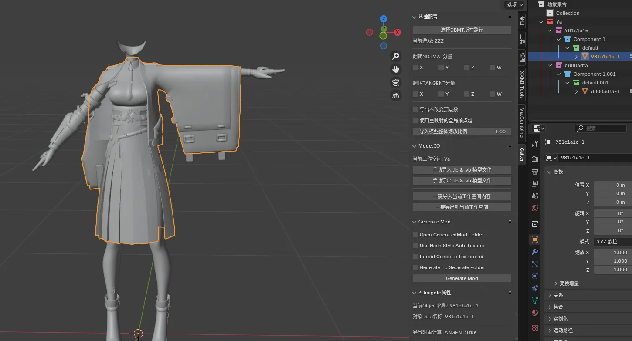Image resolution: width=632 pixels, height=341 pixels.
Task: Enable Z under 翻转TANGENT分量
Action: pyautogui.click(x=467, y=94)
